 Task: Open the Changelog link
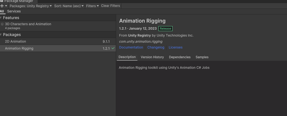click(156, 47)
